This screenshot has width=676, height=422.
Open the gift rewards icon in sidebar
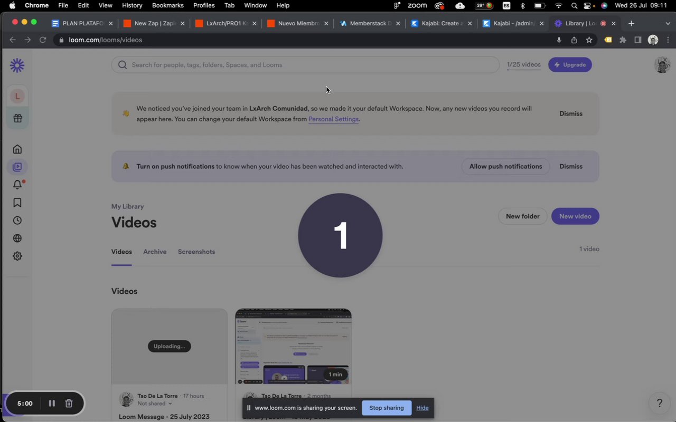point(17,118)
